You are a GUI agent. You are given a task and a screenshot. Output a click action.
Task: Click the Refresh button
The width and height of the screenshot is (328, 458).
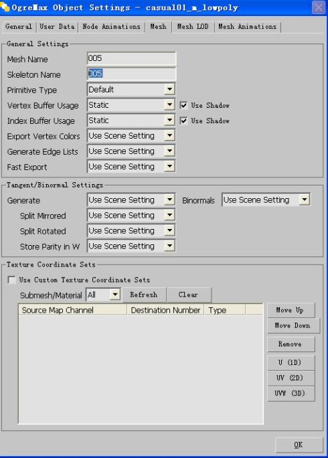click(x=144, y=295)
